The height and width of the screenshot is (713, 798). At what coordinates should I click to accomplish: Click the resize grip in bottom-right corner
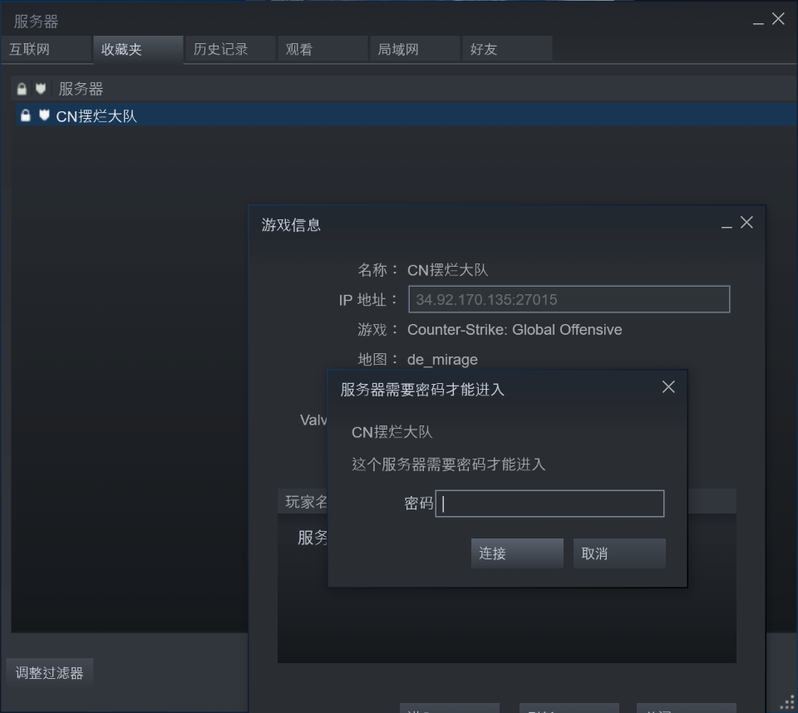click(786, 702)
